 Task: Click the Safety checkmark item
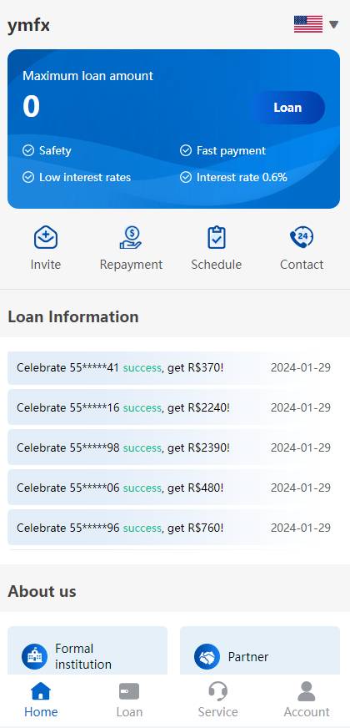(47, 150)
